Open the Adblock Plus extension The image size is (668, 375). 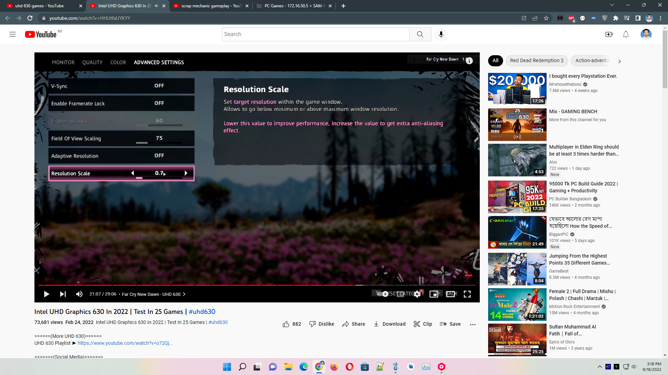pyautogui.click(x=571, y=18)
